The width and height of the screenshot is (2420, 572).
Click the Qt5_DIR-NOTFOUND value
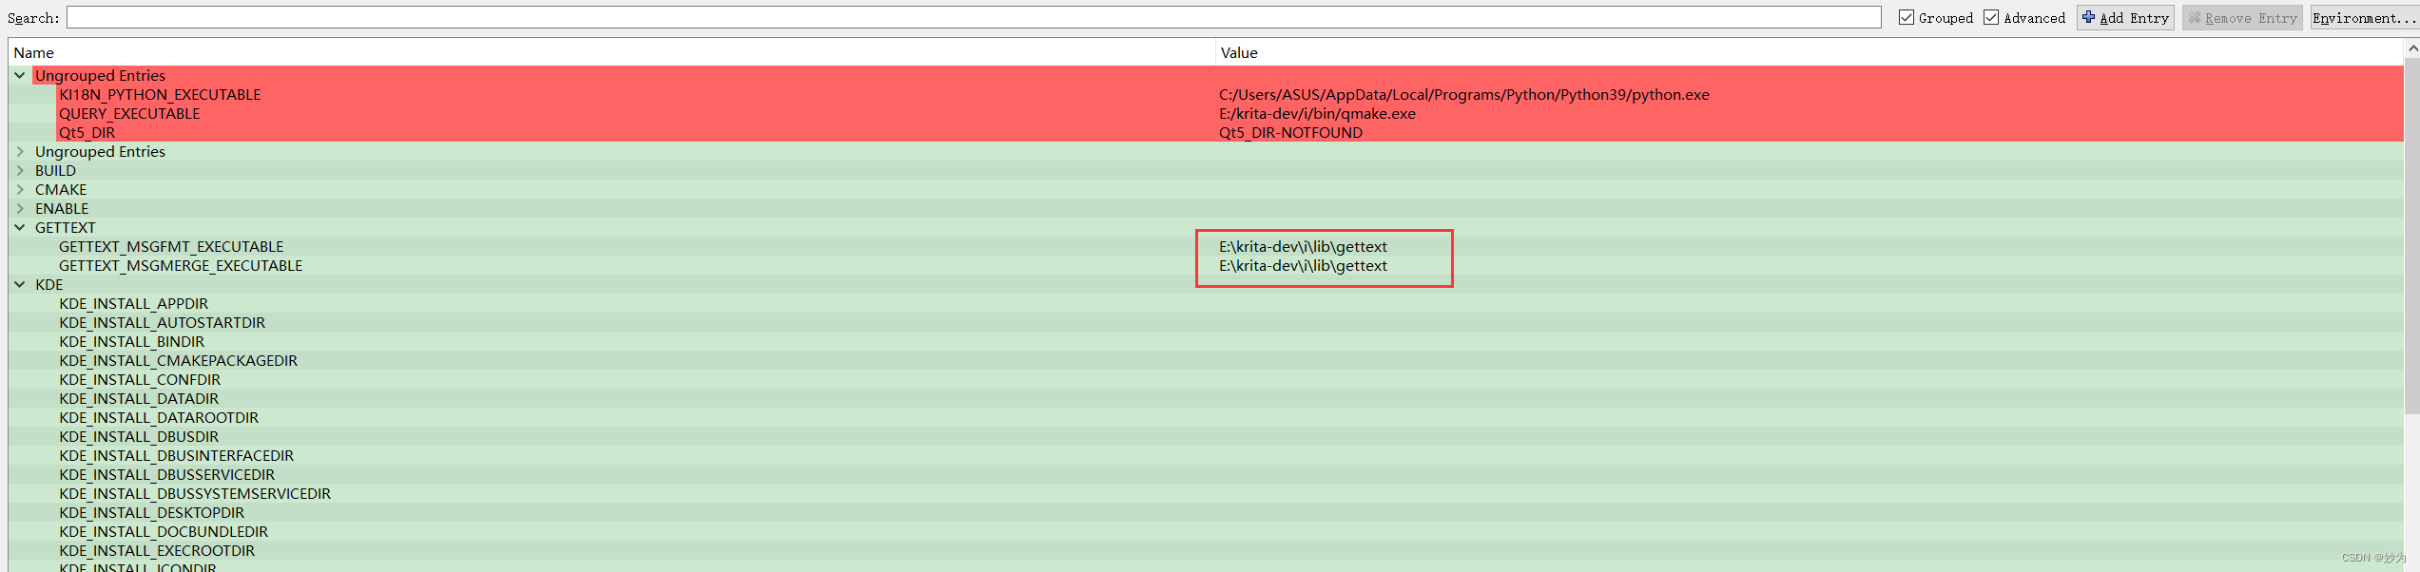coord(1290,132)
